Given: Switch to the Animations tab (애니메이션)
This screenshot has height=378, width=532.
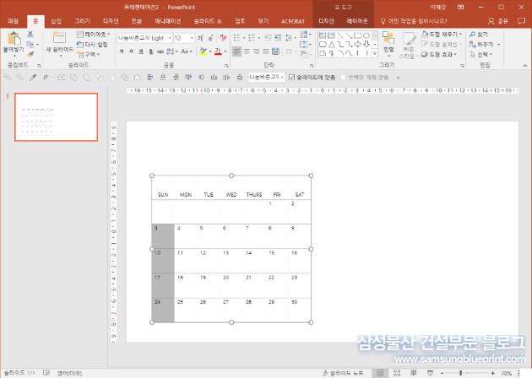Looking at the screenshot, I should tap(167, 21).
